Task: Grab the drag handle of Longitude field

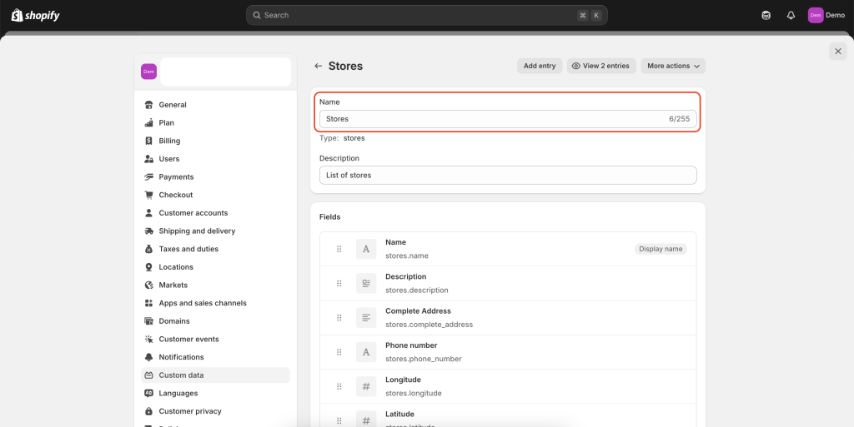Action: pyautogui.click(x=339, y=386)
